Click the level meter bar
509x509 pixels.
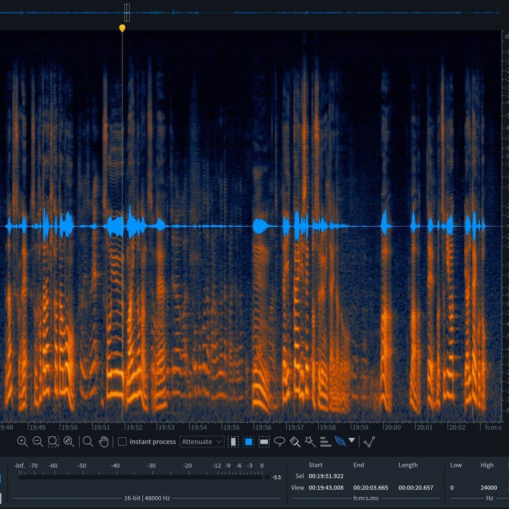pyautogui.click(x=140, y=477)
